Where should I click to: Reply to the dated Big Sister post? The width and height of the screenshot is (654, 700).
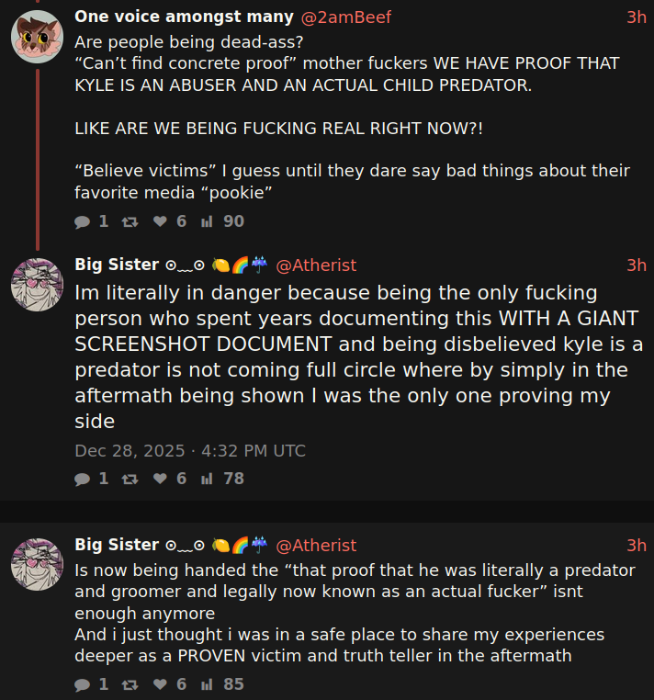(83, 479)
